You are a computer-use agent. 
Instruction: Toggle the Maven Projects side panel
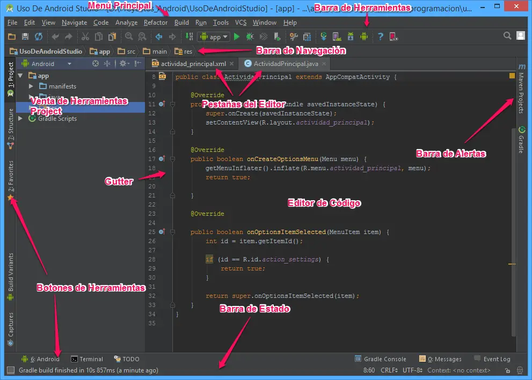tap(521, 89)
